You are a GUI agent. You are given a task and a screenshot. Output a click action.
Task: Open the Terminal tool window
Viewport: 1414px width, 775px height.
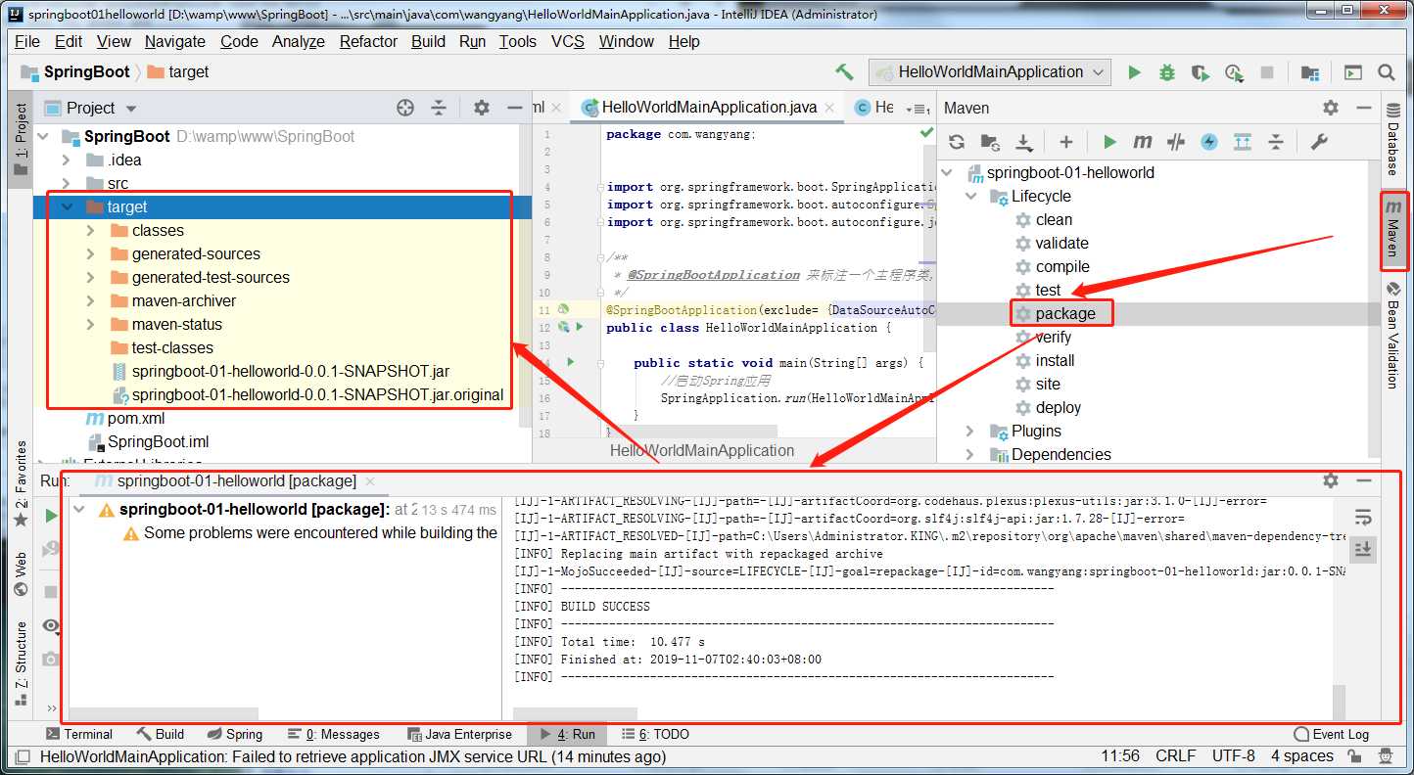pos(78,734)
